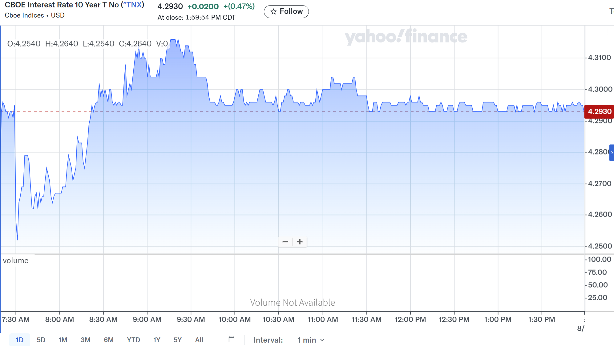Select the 5D range tab
This screenshot has width=614, height=346.
41,340
